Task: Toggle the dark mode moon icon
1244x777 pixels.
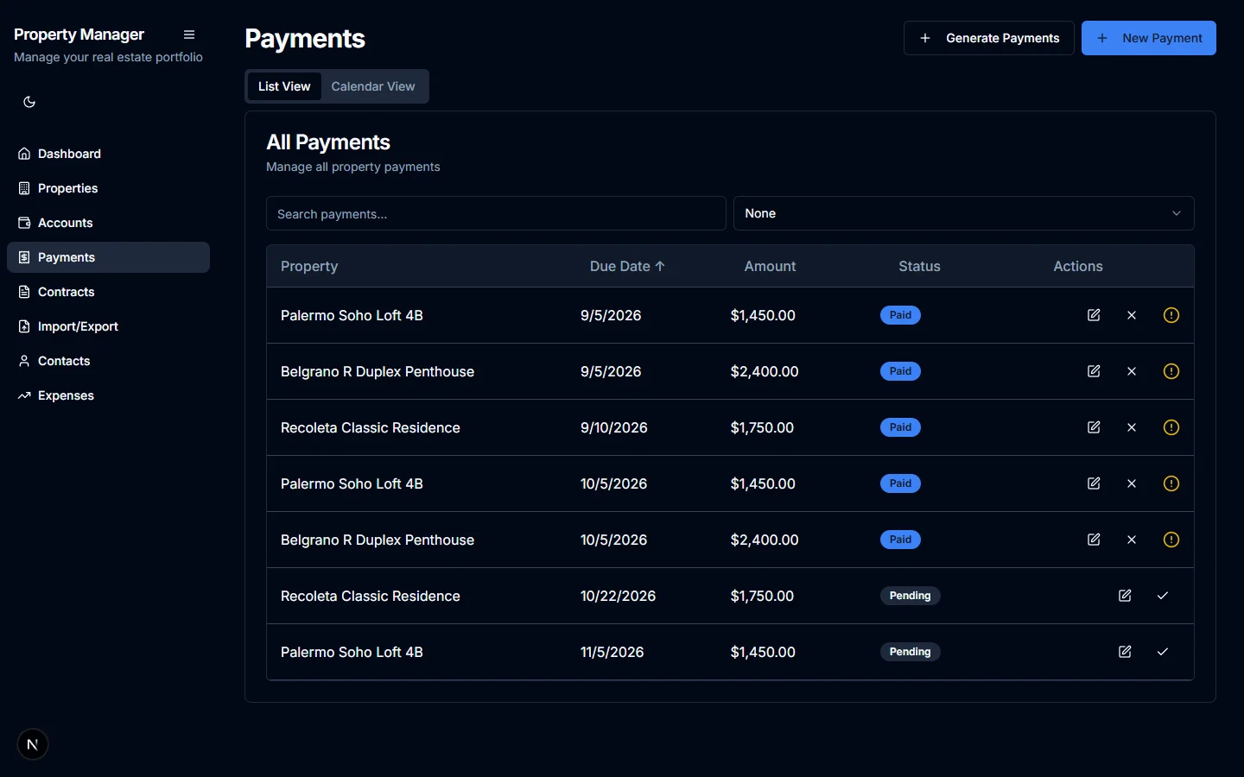Action: (29, 102)
